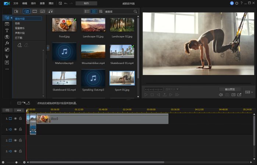The height and width of the screenshot is (165, 257).
Task: Select 背景音乐 in the library list
Action: click(20, 28)
